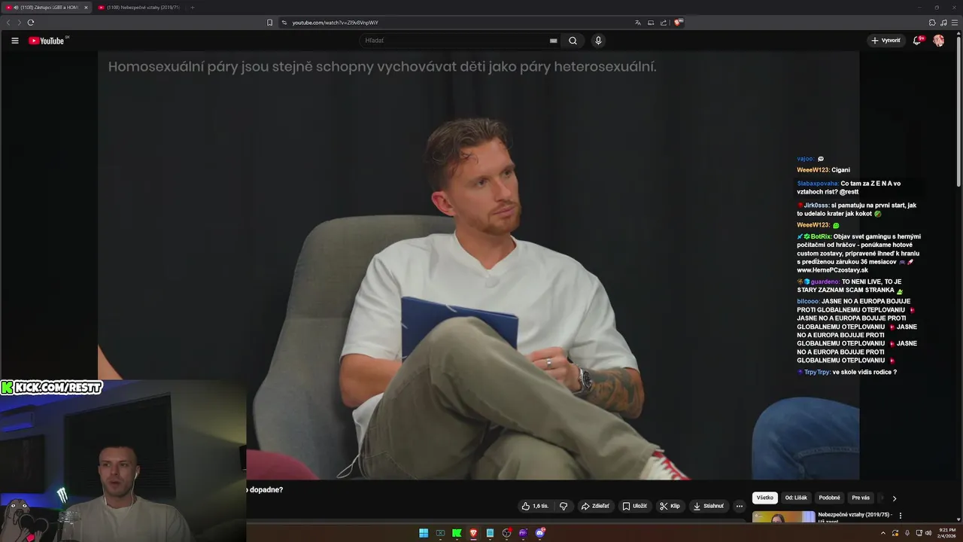963x542 pixels.
Task: Open Brave browser from taskbar
Action: point(473,533)
